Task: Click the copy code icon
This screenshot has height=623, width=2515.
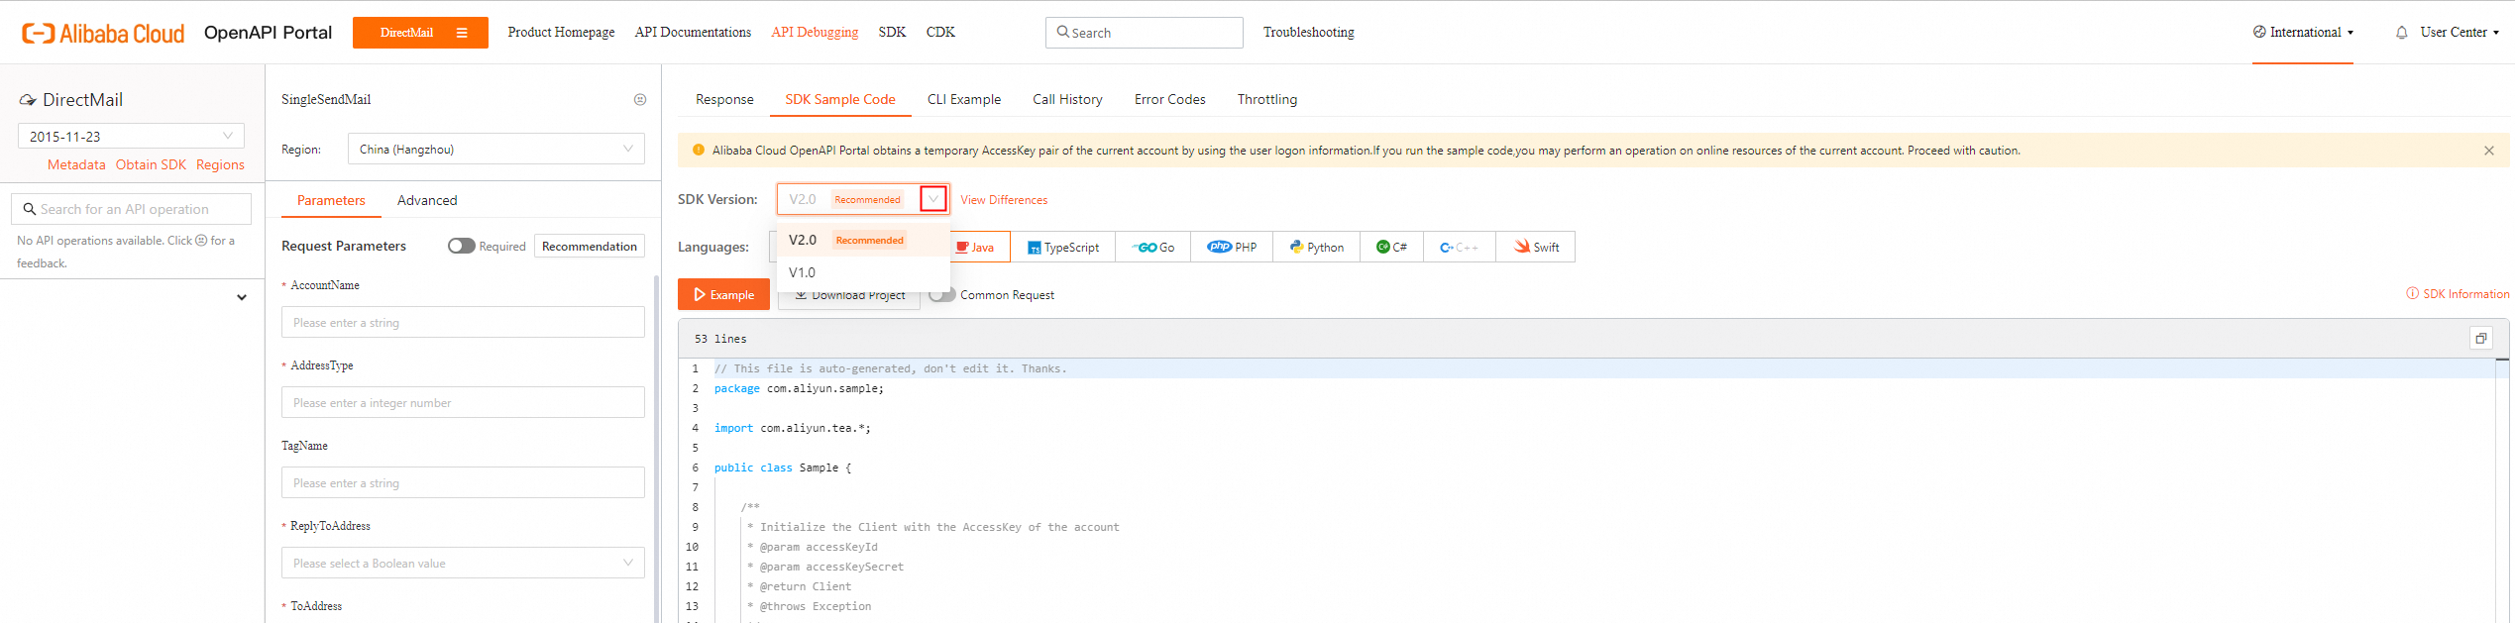Action: (x=2481, y=338)
